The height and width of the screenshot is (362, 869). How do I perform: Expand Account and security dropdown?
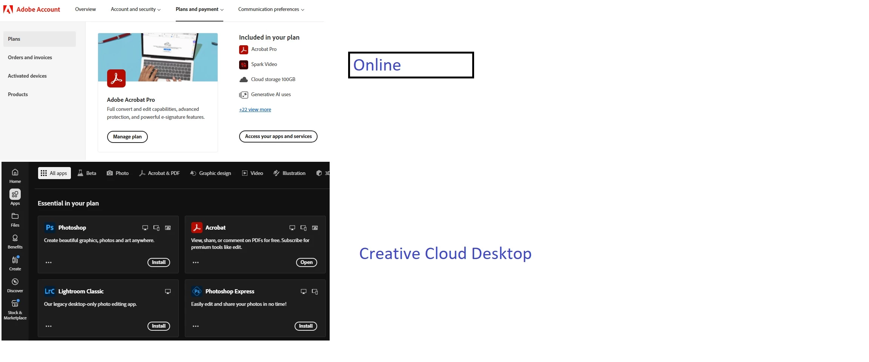pyautogui.click(x=135, y=9)
